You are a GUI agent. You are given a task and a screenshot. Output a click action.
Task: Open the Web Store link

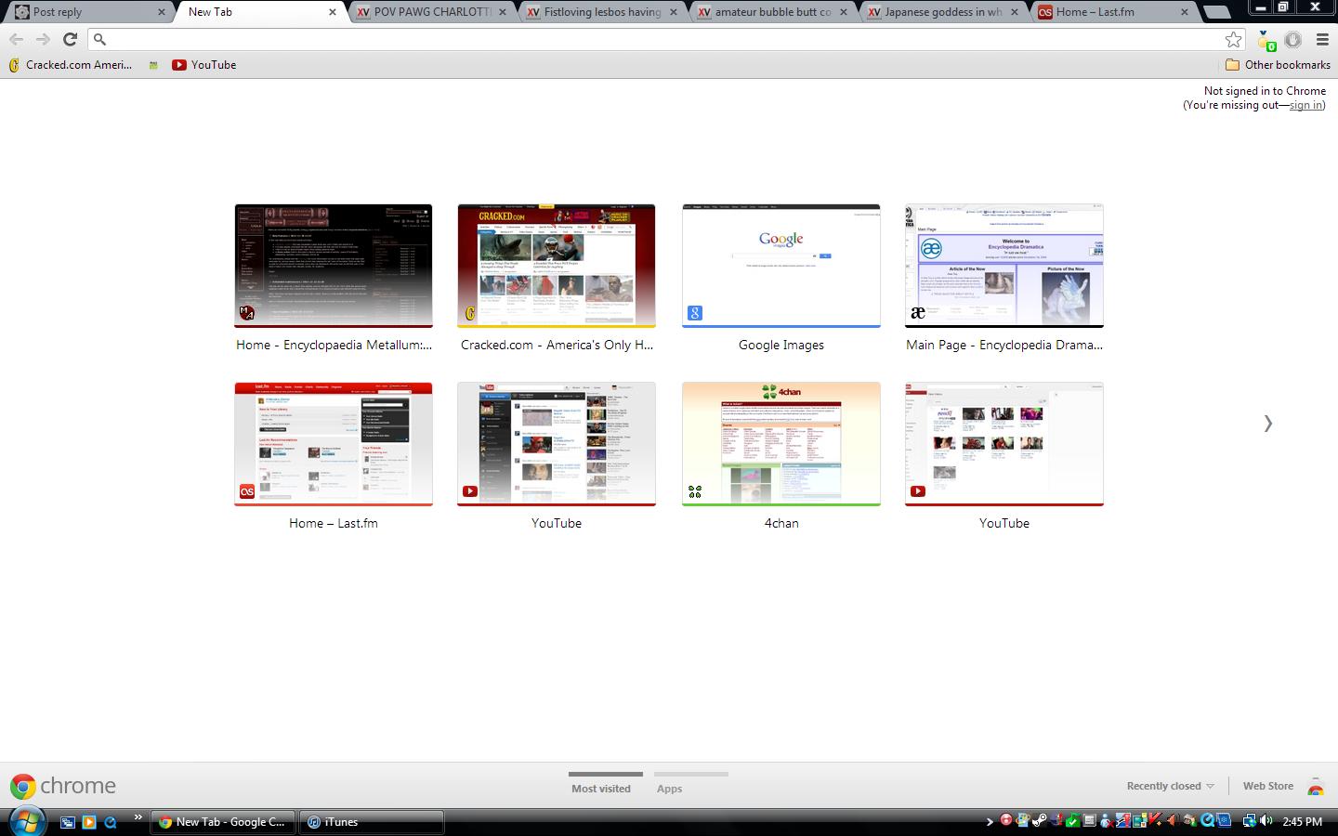(1268, 786)
